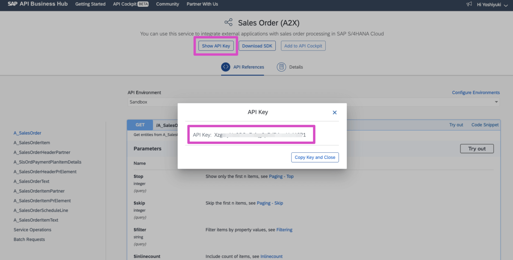Open the Inlinecount link
This screenshot has width=513, height=260.
point(271,257)
